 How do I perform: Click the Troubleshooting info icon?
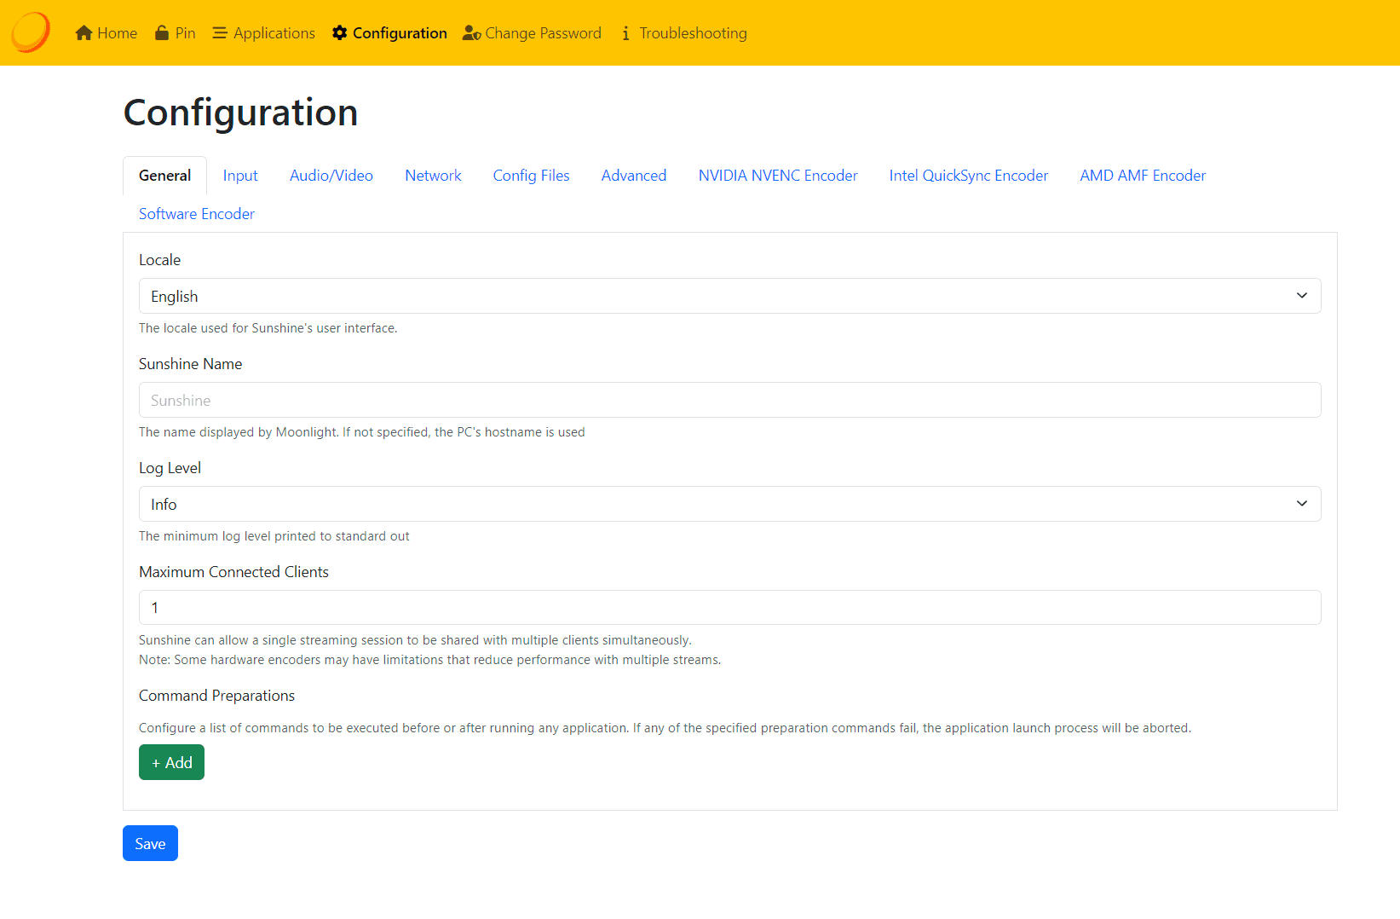pos(625,33)
